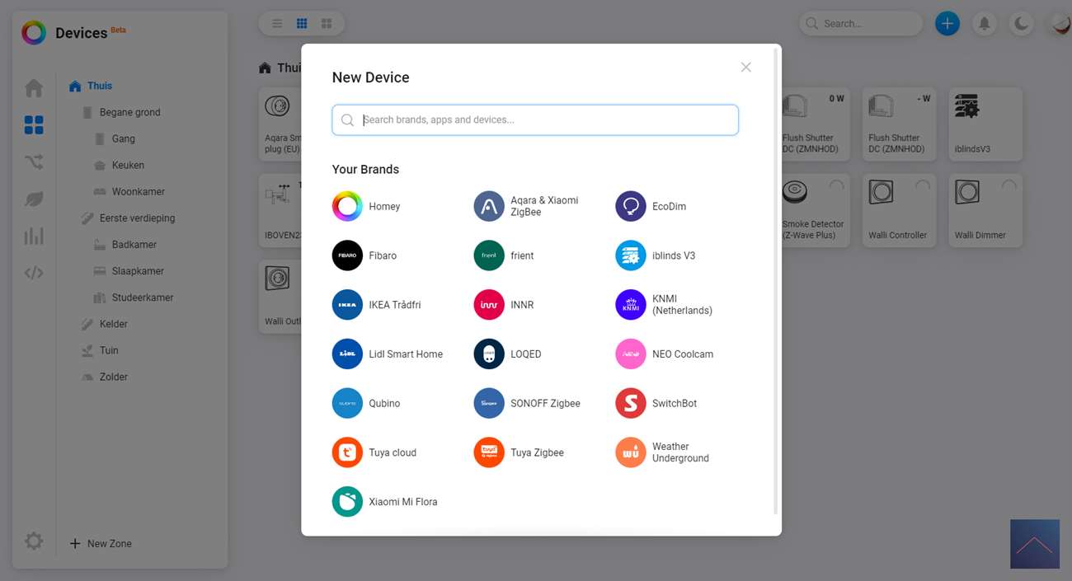Open the iblindsV3 device tile
The height and width of the screenshot is (581, 1072).
point(985,124)
